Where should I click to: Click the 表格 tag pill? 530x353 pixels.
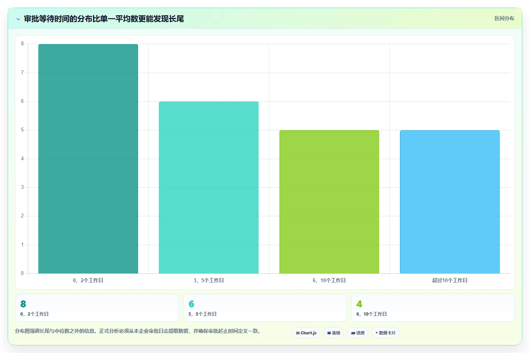pos(334,333)
